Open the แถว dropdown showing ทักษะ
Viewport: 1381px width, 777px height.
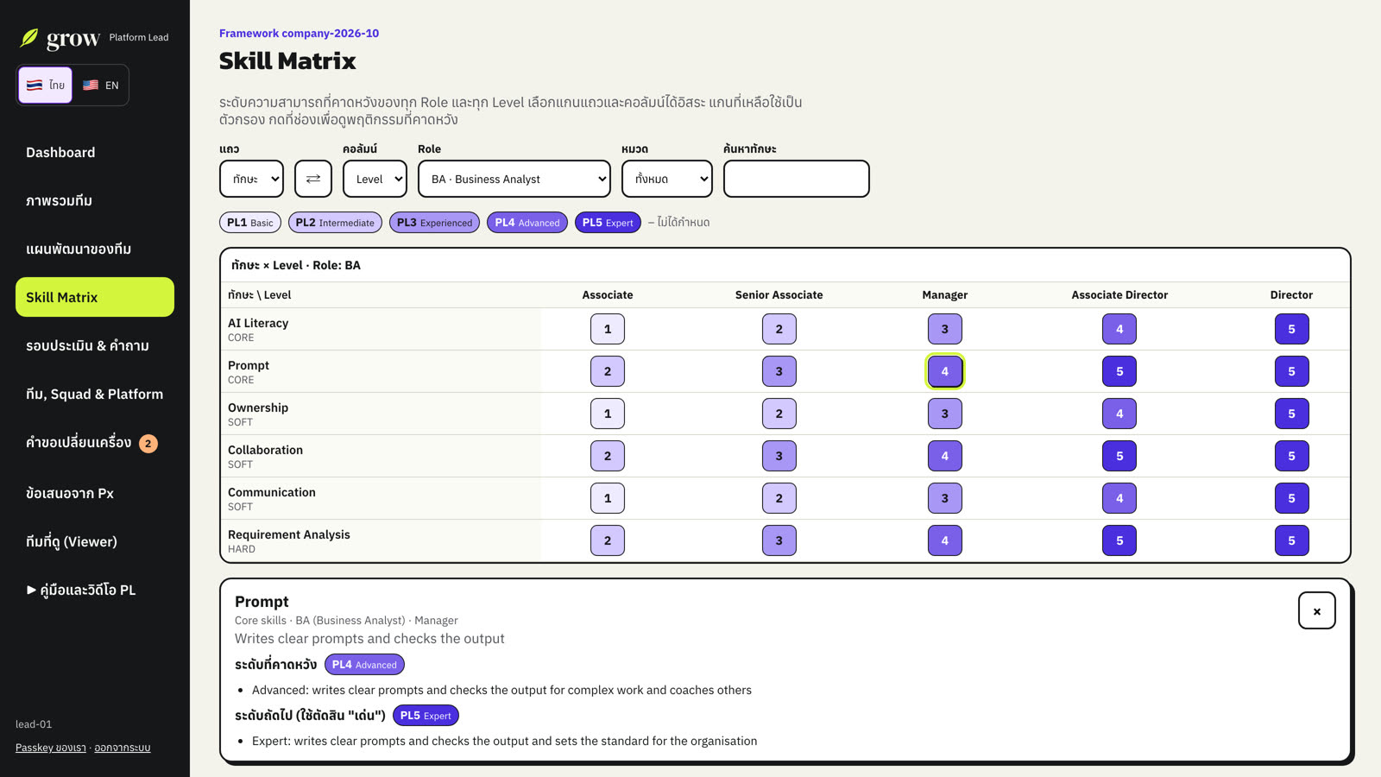(252, 179)
